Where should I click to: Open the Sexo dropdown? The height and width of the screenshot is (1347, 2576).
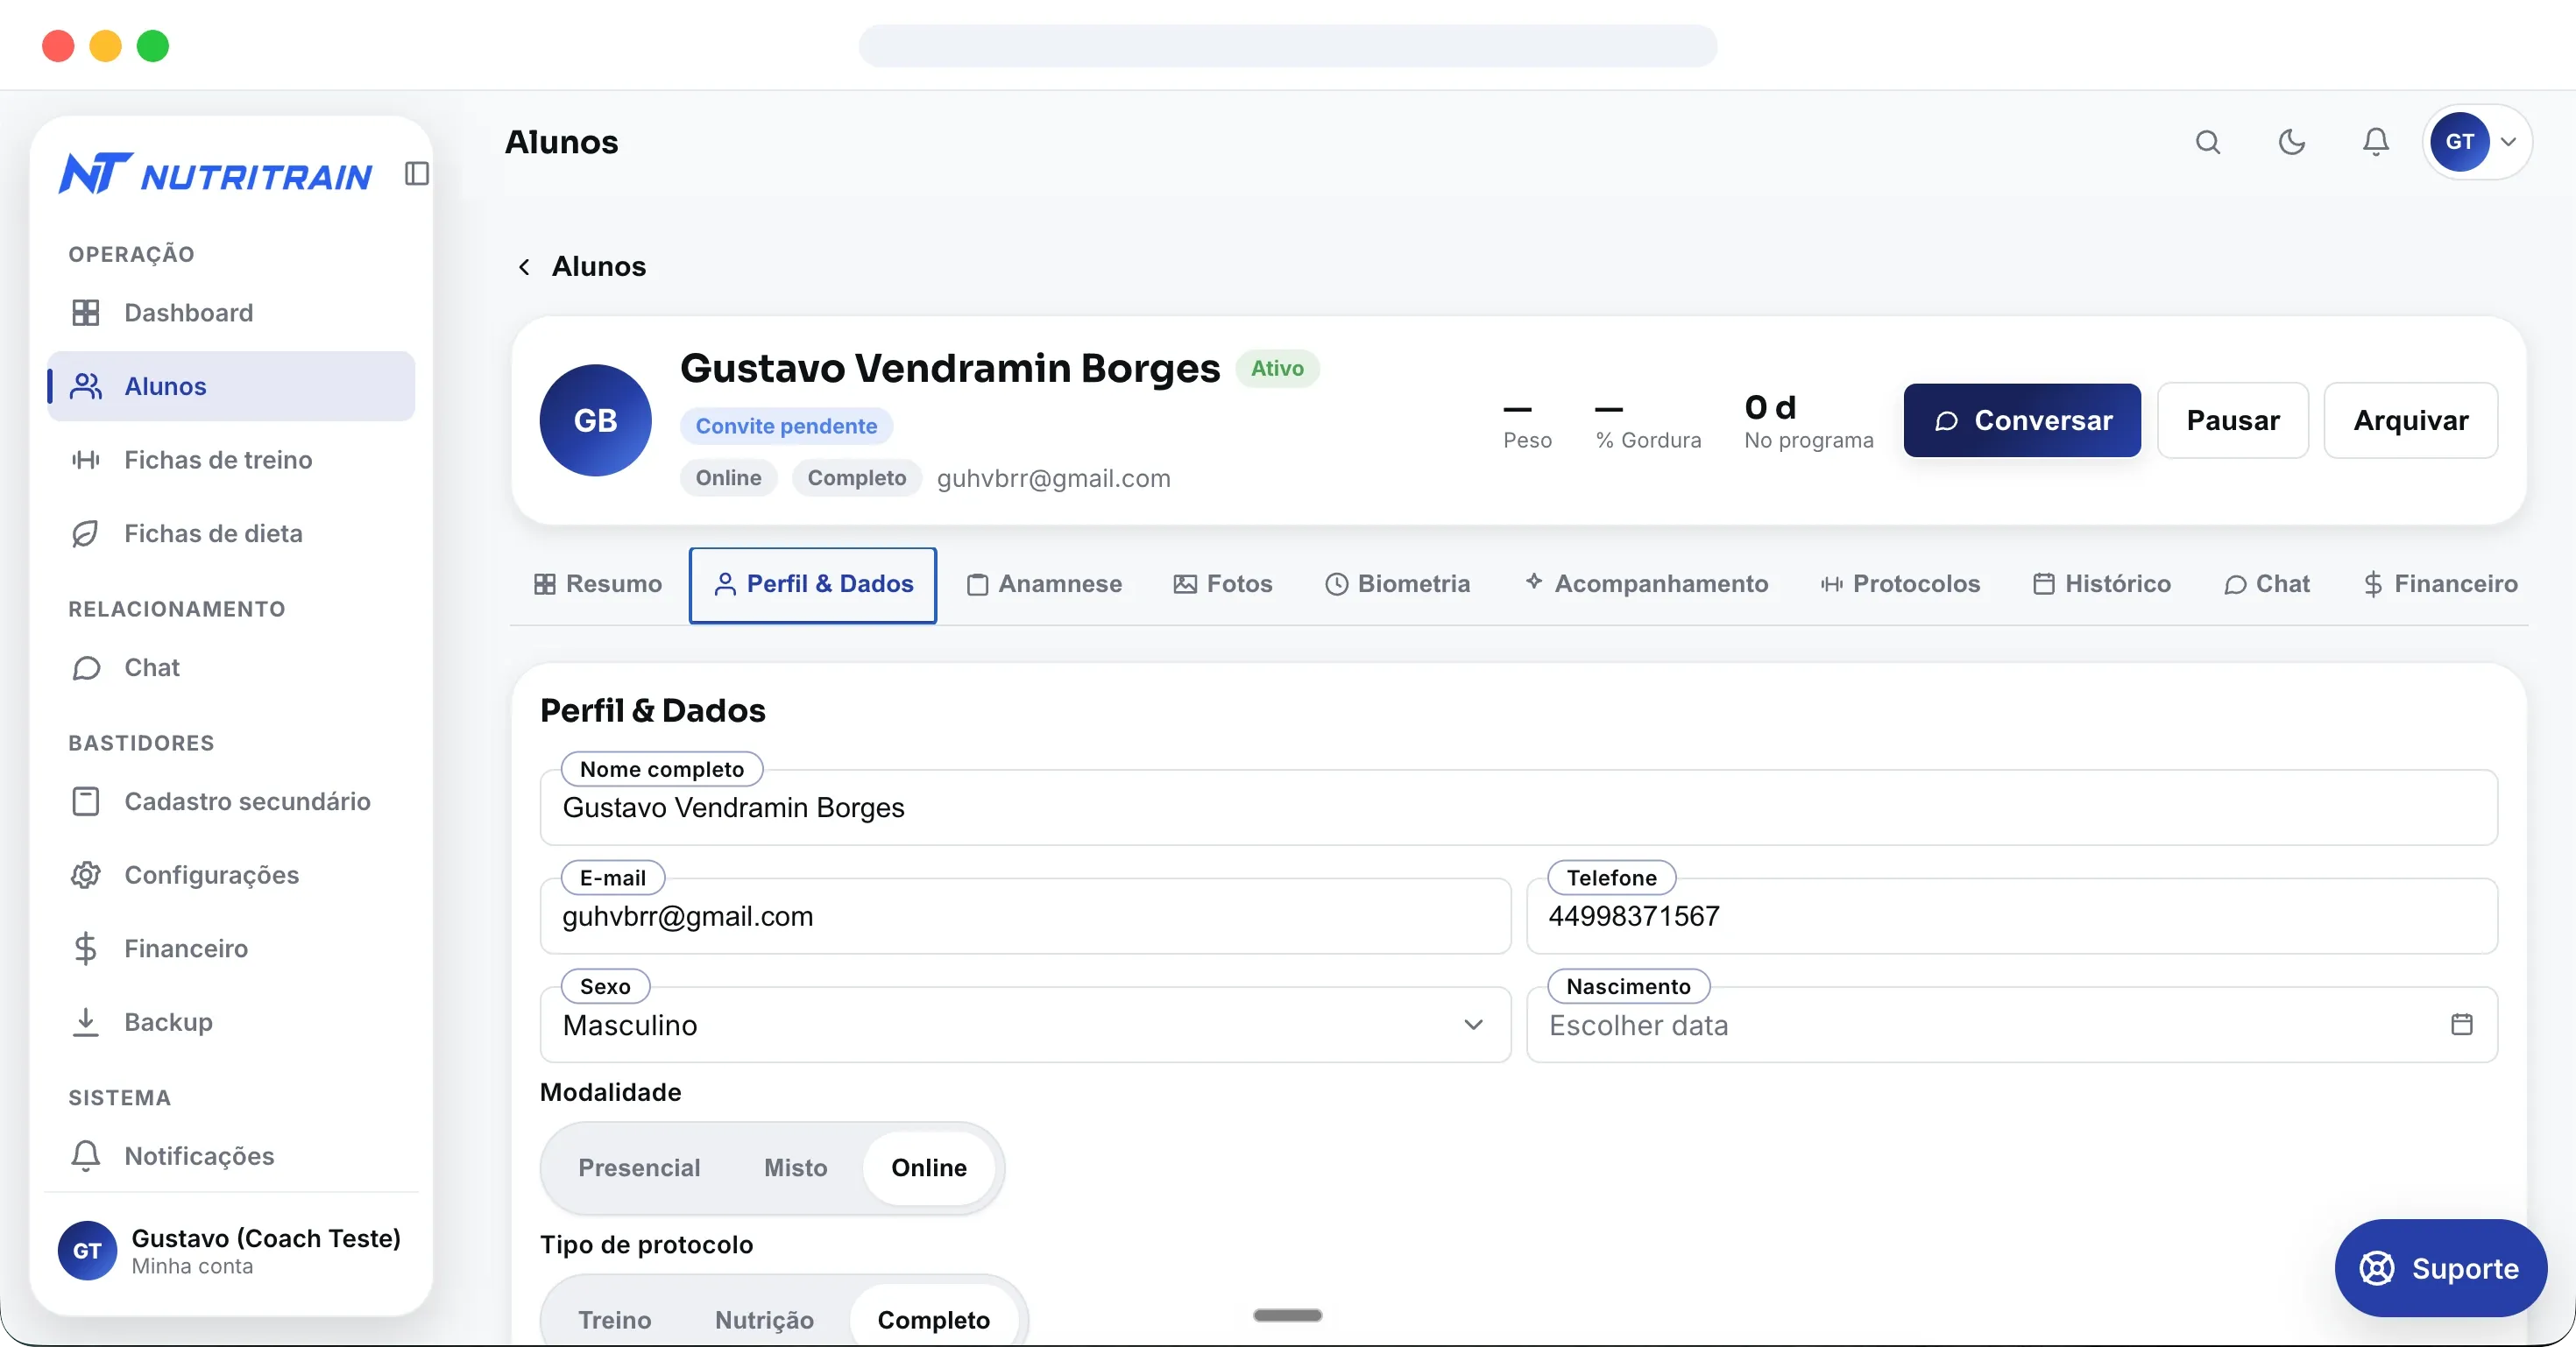tap(1025, 1026)
